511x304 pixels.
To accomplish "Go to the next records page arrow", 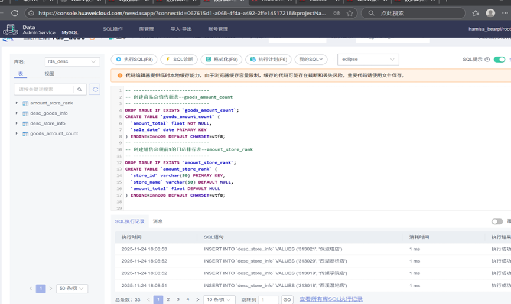I will click(x=197, y=299).
